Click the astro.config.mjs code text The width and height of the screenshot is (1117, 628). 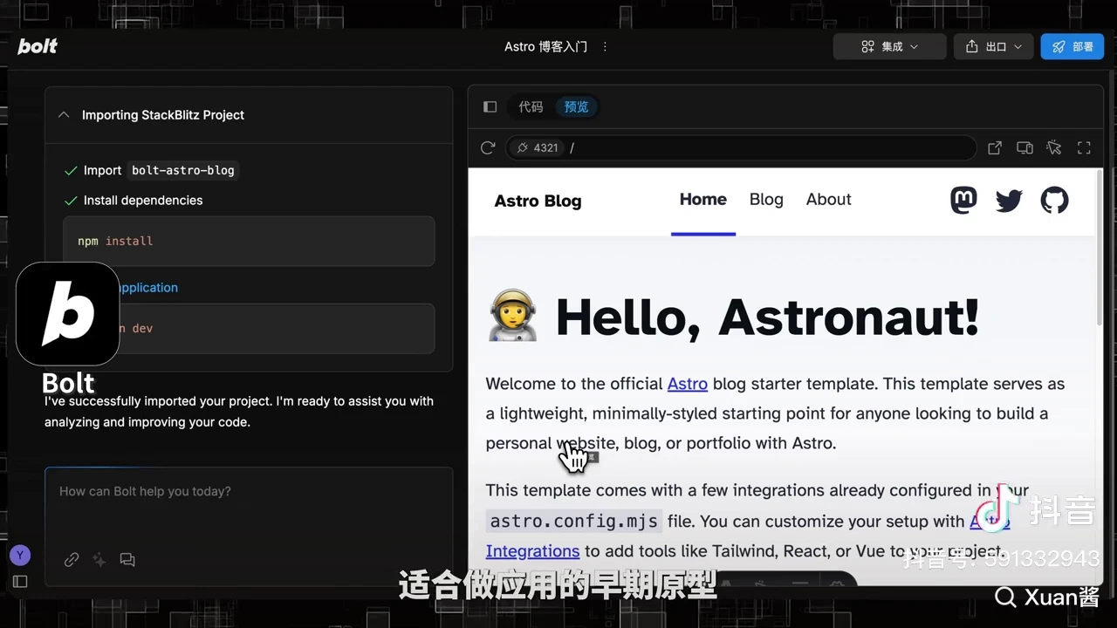click(574, 522)
